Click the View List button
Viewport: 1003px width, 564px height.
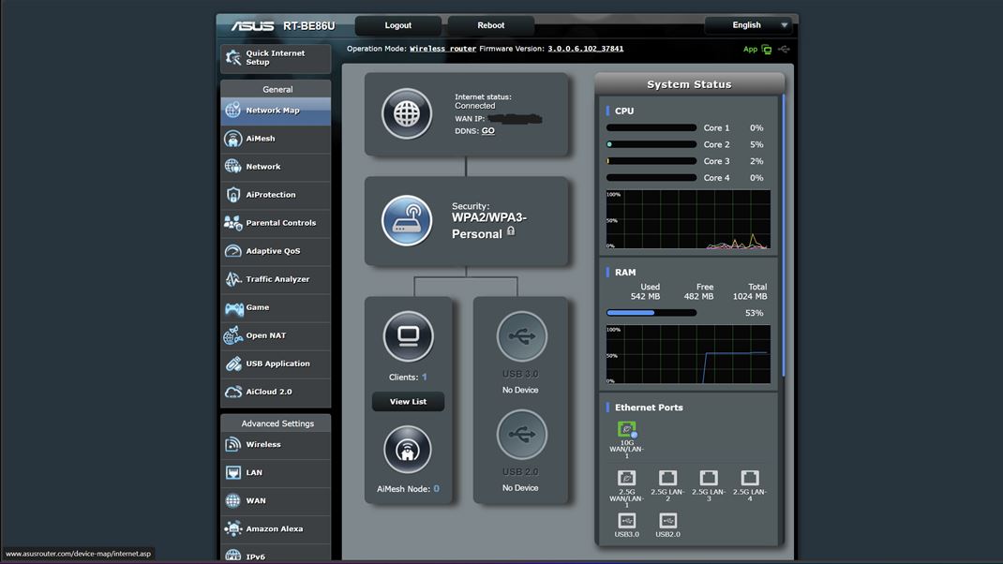coord(408,402)
